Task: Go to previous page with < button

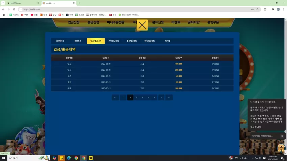Action: click(123, 97)
